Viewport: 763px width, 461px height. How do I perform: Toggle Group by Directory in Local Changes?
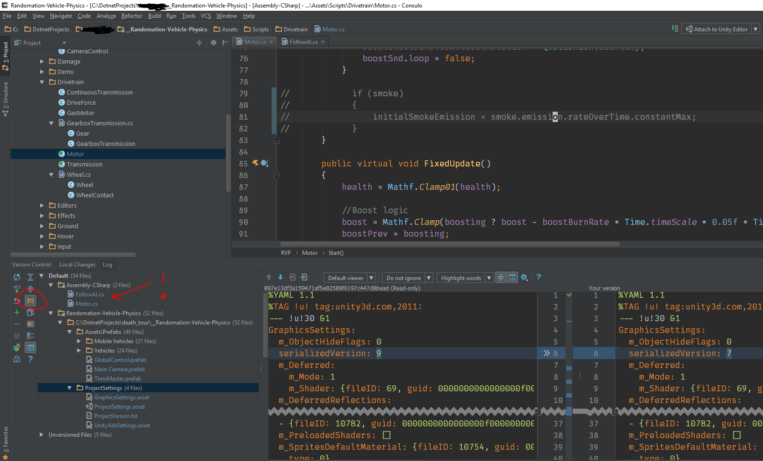pyautogui.click(x=30, y=301)
